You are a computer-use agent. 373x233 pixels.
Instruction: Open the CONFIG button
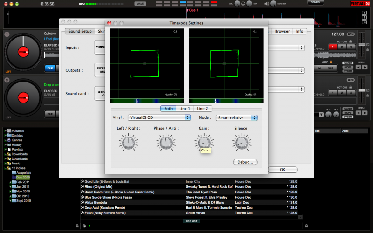coord(315,2)
